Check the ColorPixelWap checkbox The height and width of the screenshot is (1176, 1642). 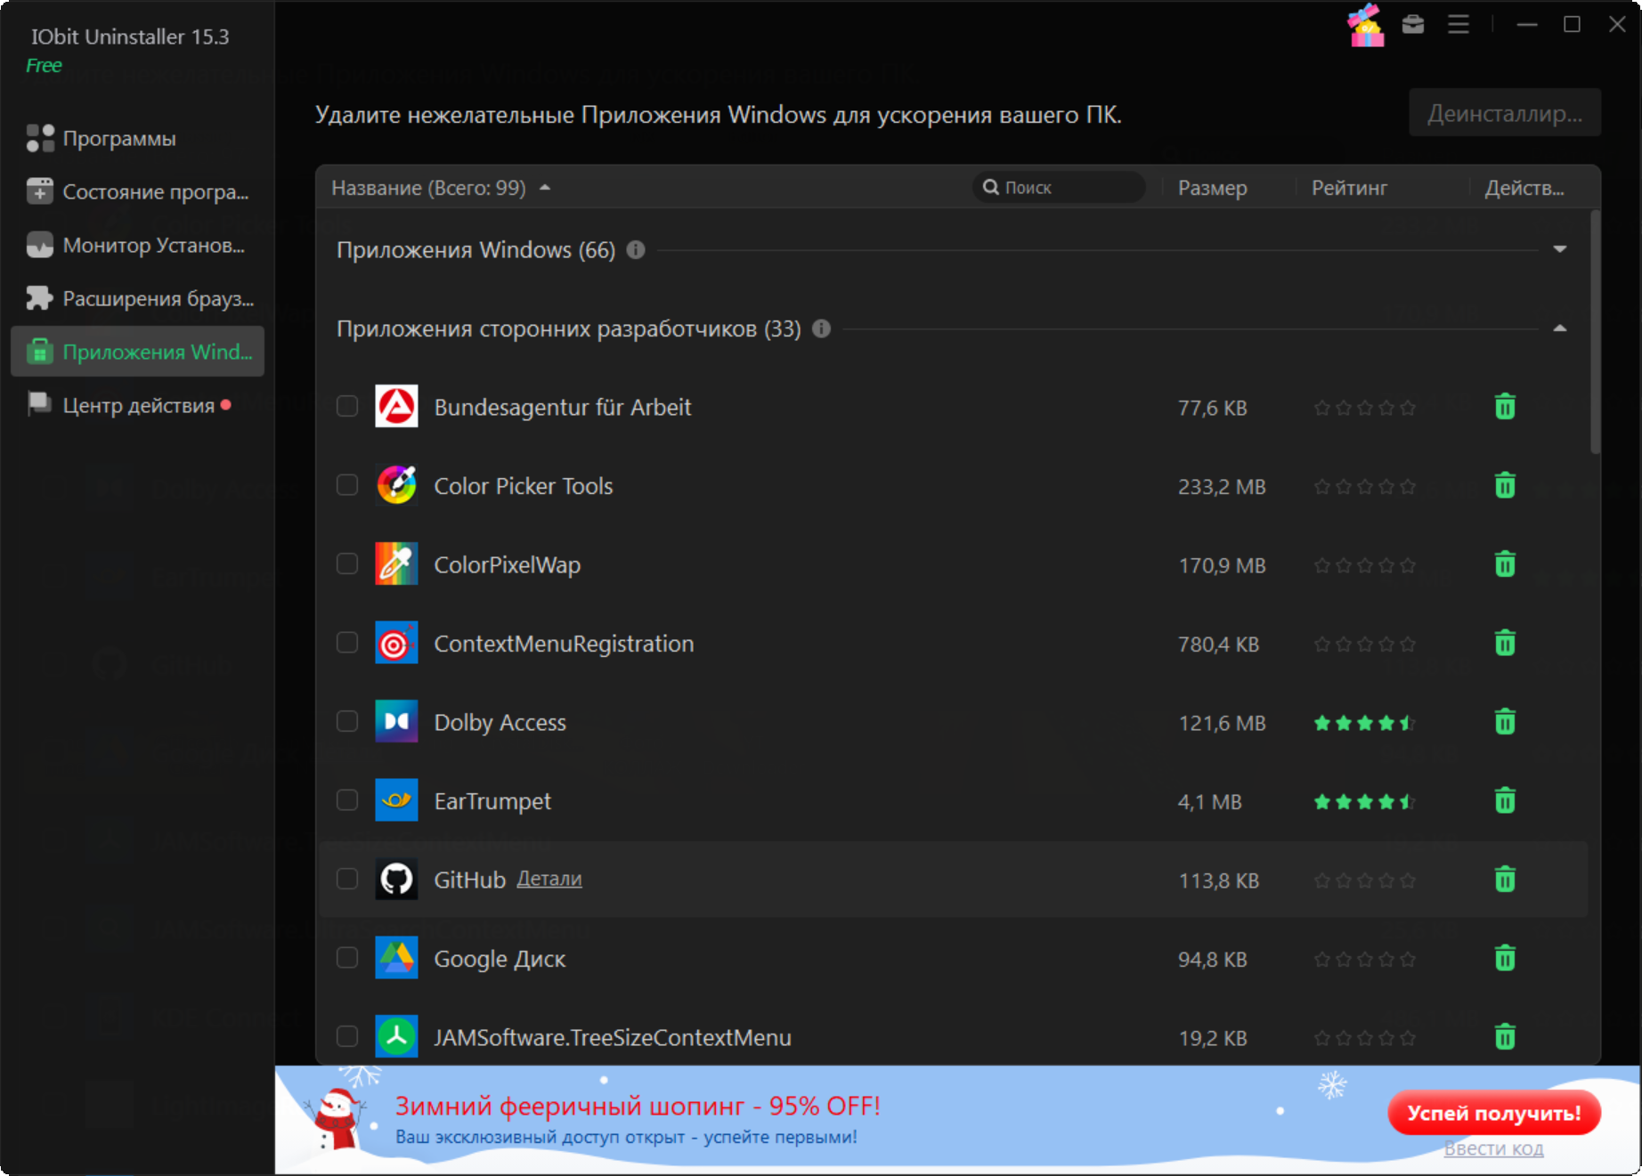[x=347, y=564]
